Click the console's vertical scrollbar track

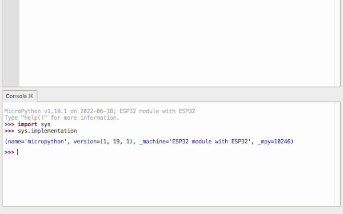[x=337, y=154]
